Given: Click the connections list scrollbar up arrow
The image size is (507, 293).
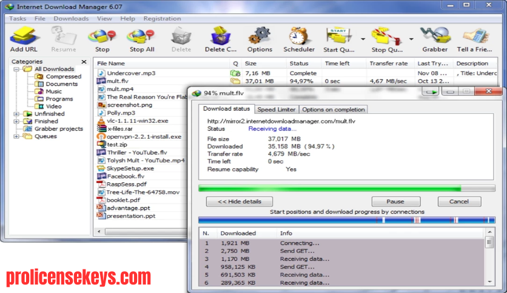Looking at the screenshot, I should click(x=489, y=232).
